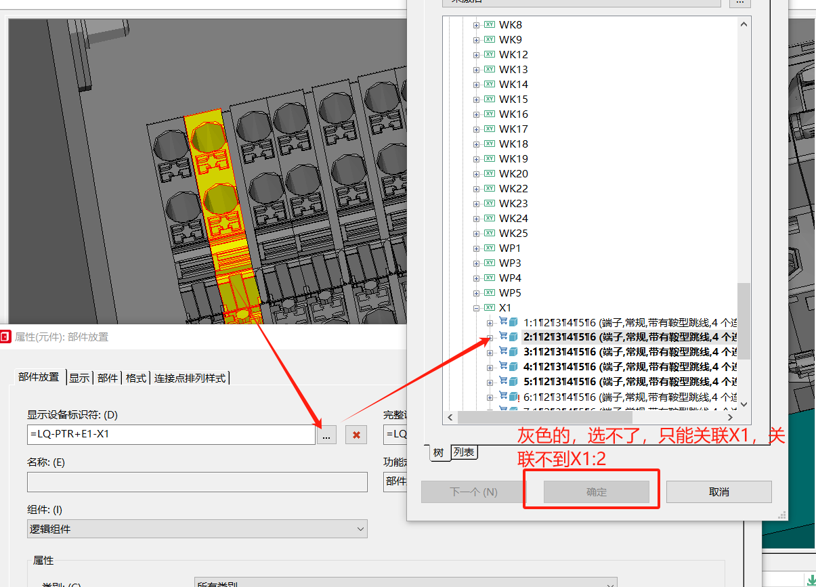The image size is (816, 587).
Task: Click the blue cube icon on terminal 1 row
Action: [x=513, y=322]
